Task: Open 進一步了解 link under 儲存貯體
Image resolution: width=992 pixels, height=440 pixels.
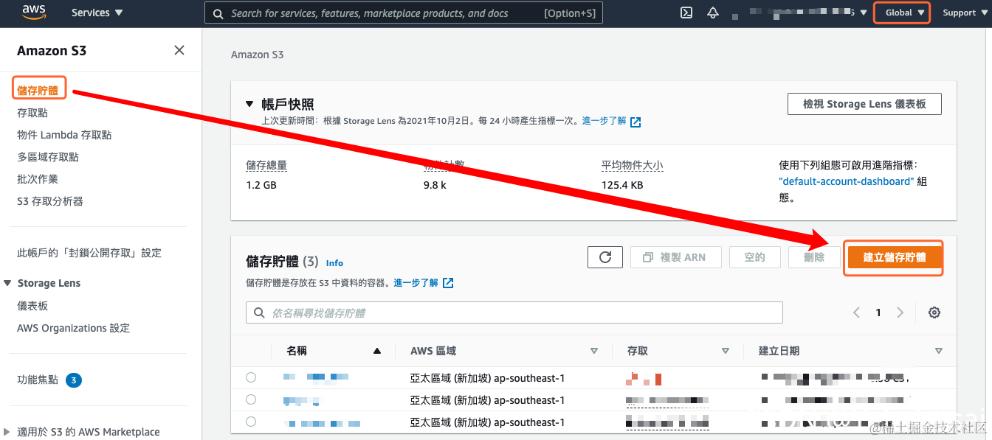Action: coord(423,283)
